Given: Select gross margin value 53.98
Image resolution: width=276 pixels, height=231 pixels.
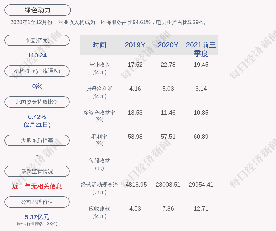Looking at the screenshot, I should (x=135, y=137).
